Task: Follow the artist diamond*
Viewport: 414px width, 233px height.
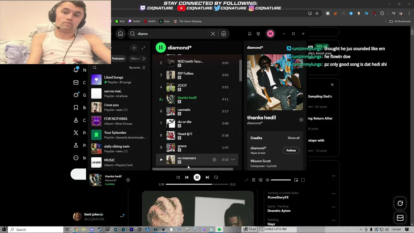Action: (291, 150)
